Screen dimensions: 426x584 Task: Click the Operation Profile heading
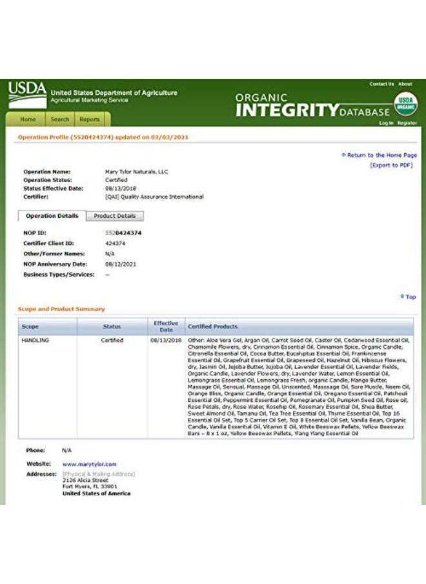(x=103, y=137)
